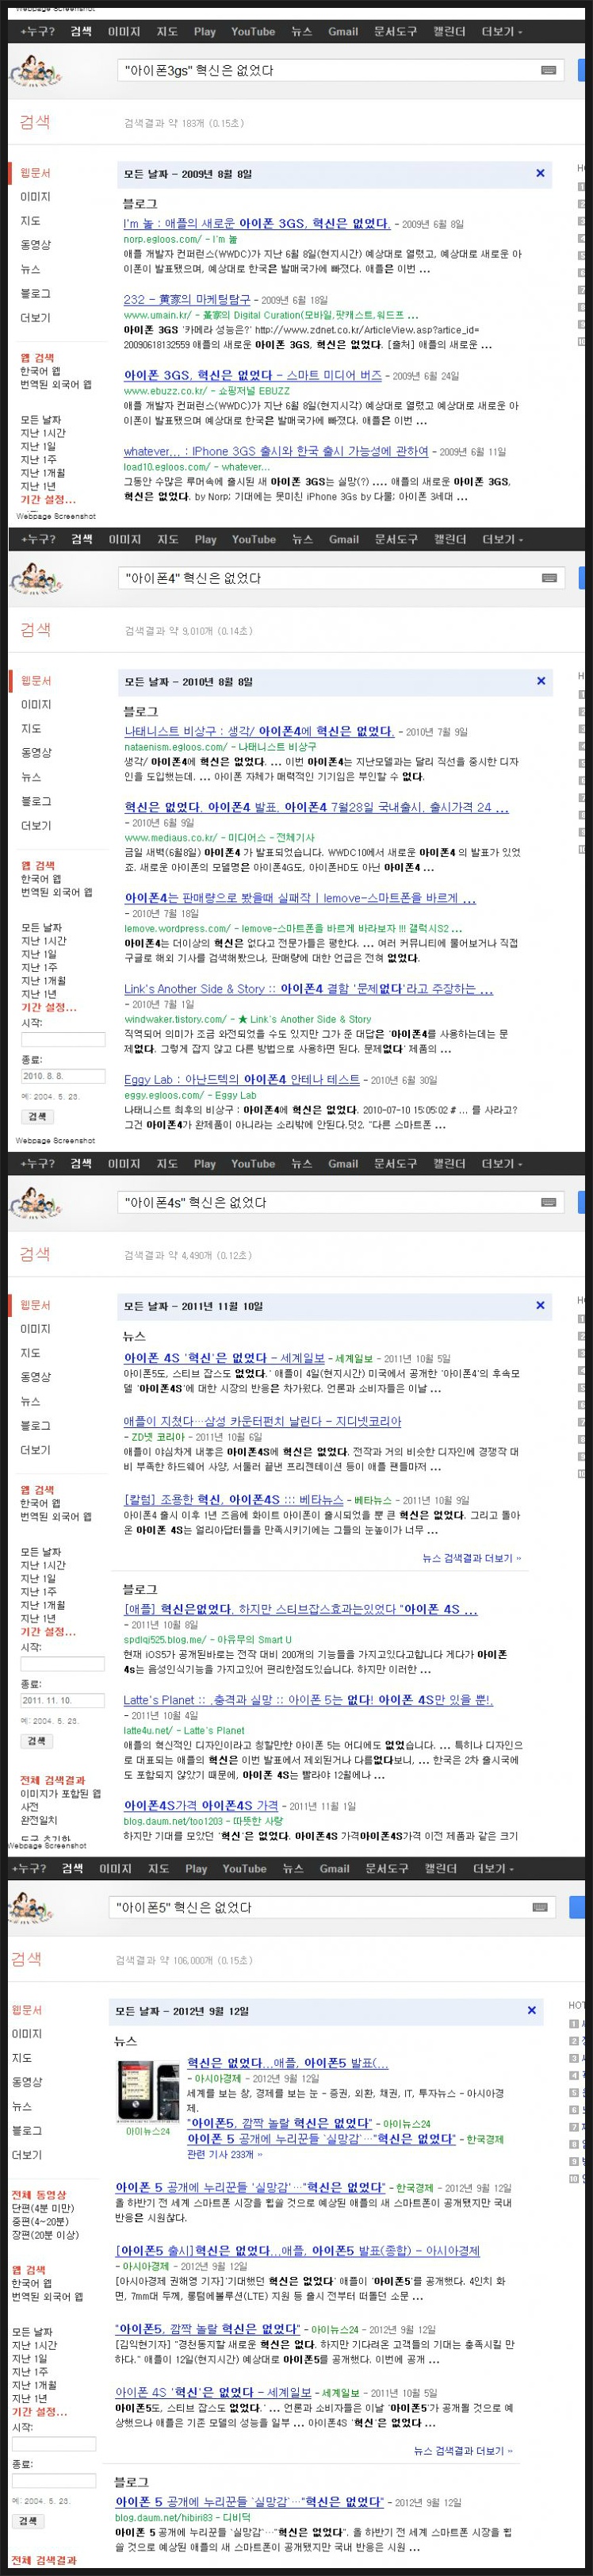593x2576 pixels.
Task: Switch to 블로그 in the "아이폰4" left sidebar
Action: click(36, 801)
